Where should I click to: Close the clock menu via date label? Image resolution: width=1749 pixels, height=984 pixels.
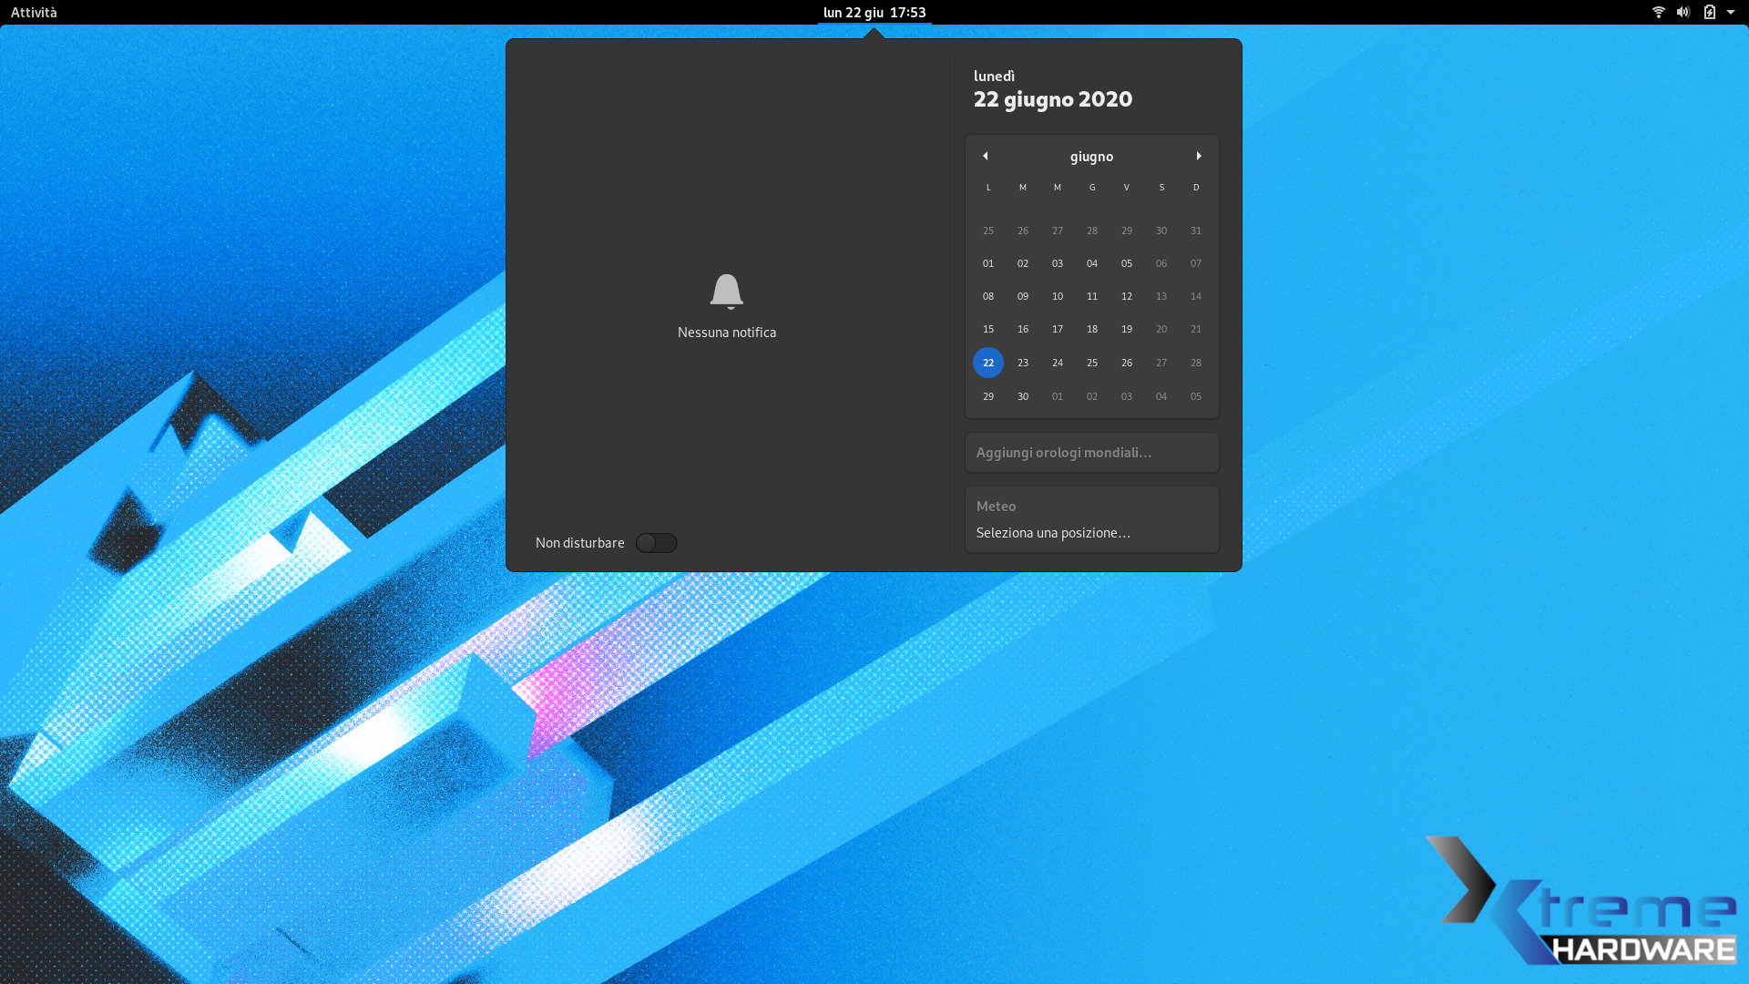coord(874,12)
